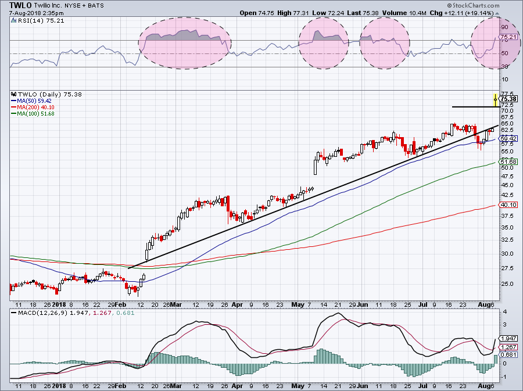Click the 51.68 price tag on right axis

509,162
